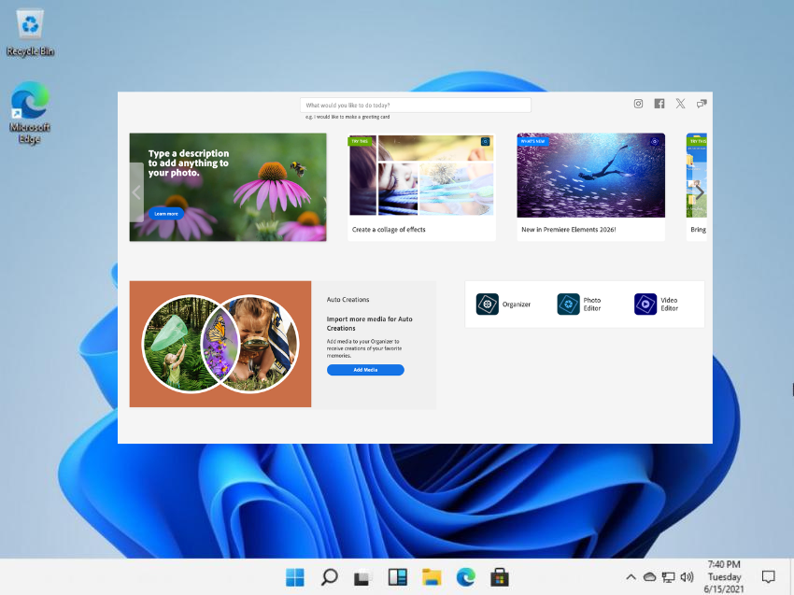Launch the Video Editor icon
Viewport: 794px width, 595px height.
pyautogui.click(x=645, y=305)
